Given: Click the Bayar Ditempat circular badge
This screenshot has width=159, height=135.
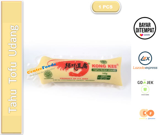Looking at the screenshot, I should pos(145,28).
